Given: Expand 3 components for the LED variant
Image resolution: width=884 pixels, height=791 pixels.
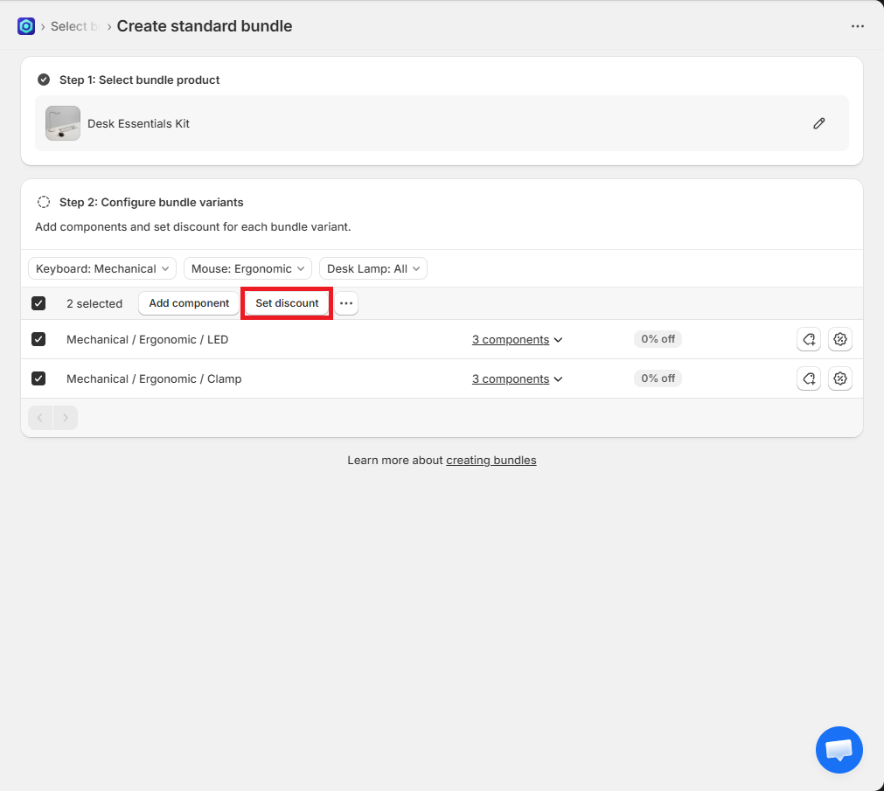Looking at the screenshot, I should 517,339.
